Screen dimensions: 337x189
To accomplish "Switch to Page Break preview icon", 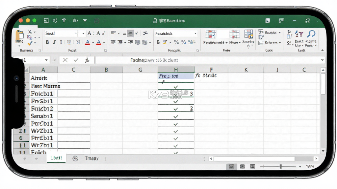I will (x=252, y=166).
